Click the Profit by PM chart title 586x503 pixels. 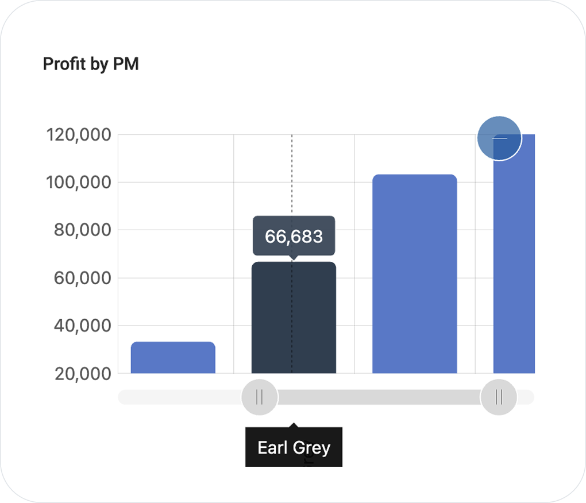[x=91, y=64]
